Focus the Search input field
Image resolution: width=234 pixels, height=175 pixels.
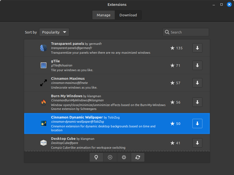186,32
